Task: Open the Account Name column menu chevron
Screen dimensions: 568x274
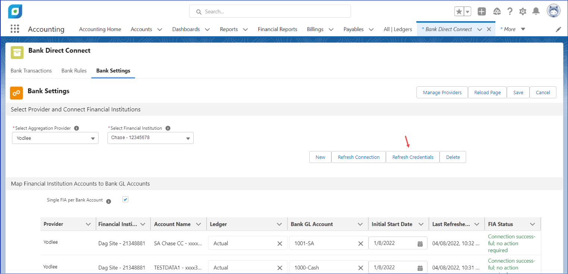Action: [198, 224]
